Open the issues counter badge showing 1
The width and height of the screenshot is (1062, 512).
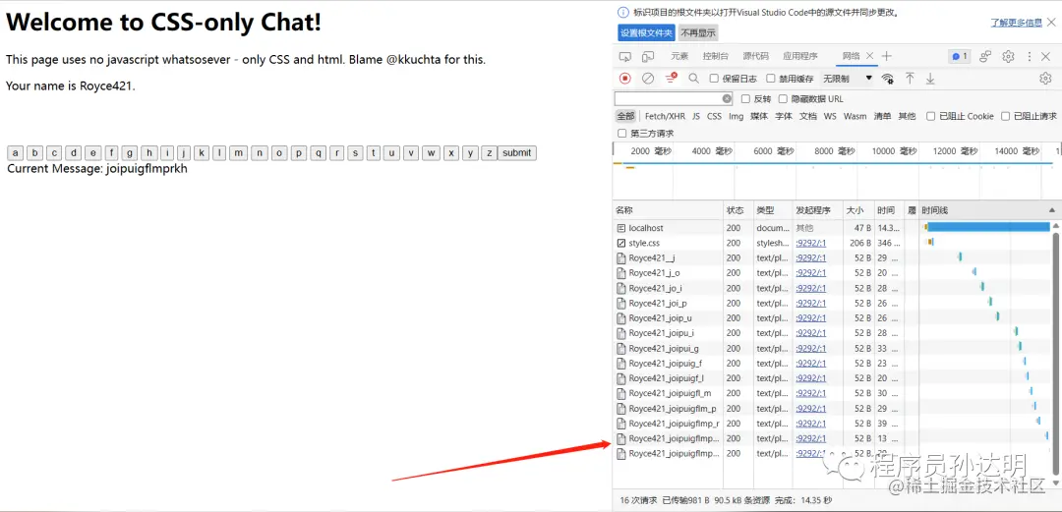click(959, 56)
